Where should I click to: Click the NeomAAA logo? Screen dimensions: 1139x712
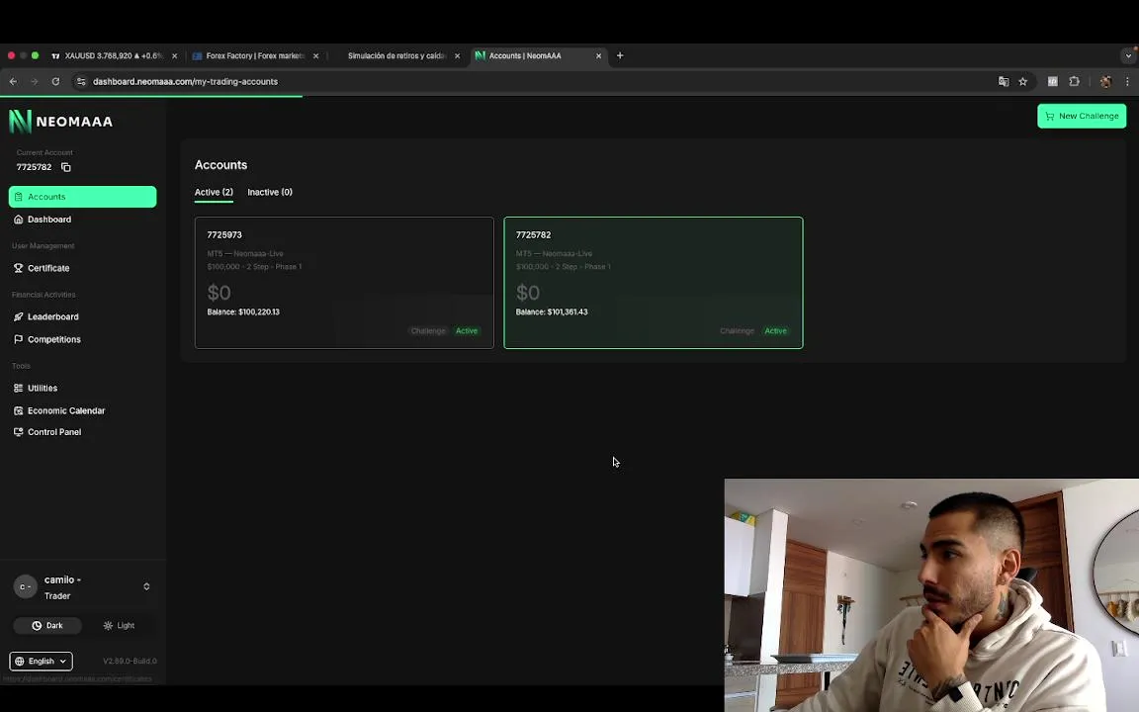61,122
